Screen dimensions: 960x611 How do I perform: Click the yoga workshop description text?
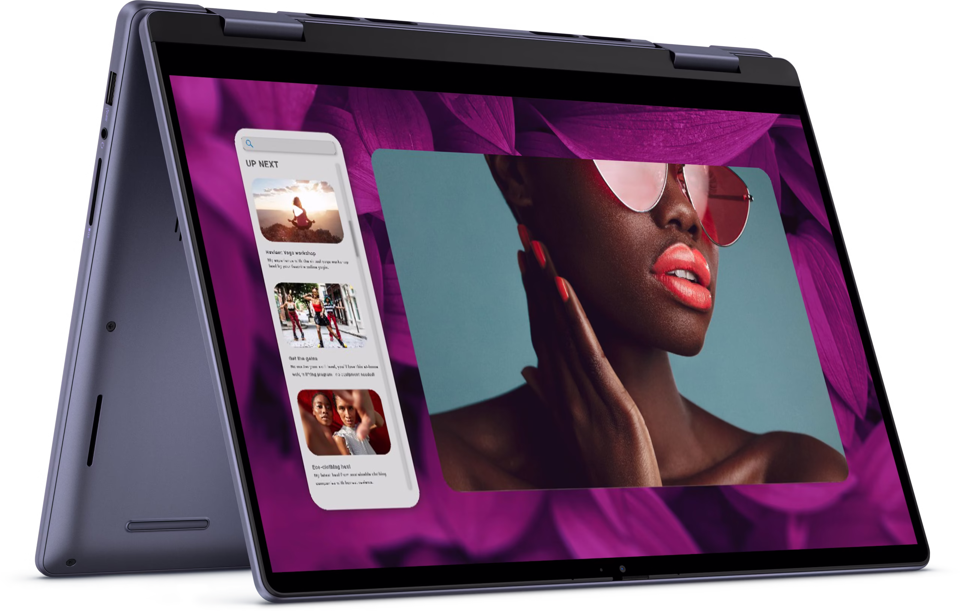(308, 264)
